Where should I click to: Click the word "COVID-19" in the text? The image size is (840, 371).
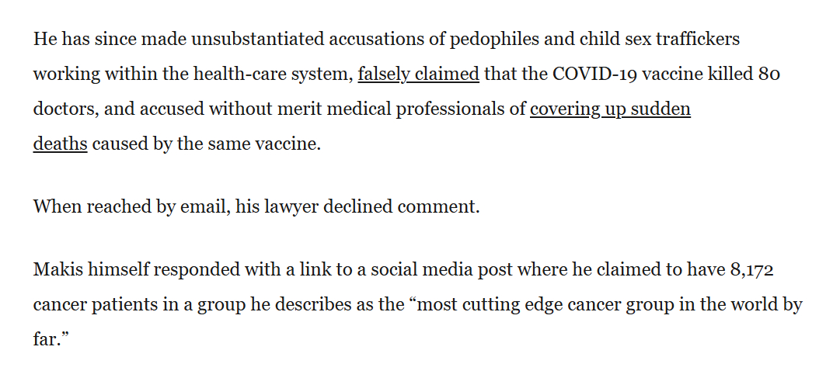click(589, 74)
